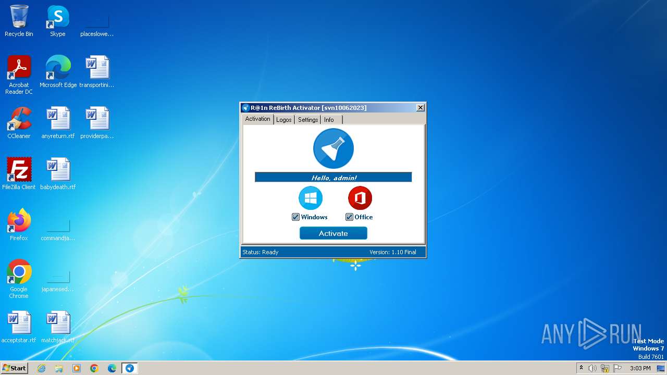Select the commandja... desktop file
This screenshot has height=375, width=667.
pos(58,226)
